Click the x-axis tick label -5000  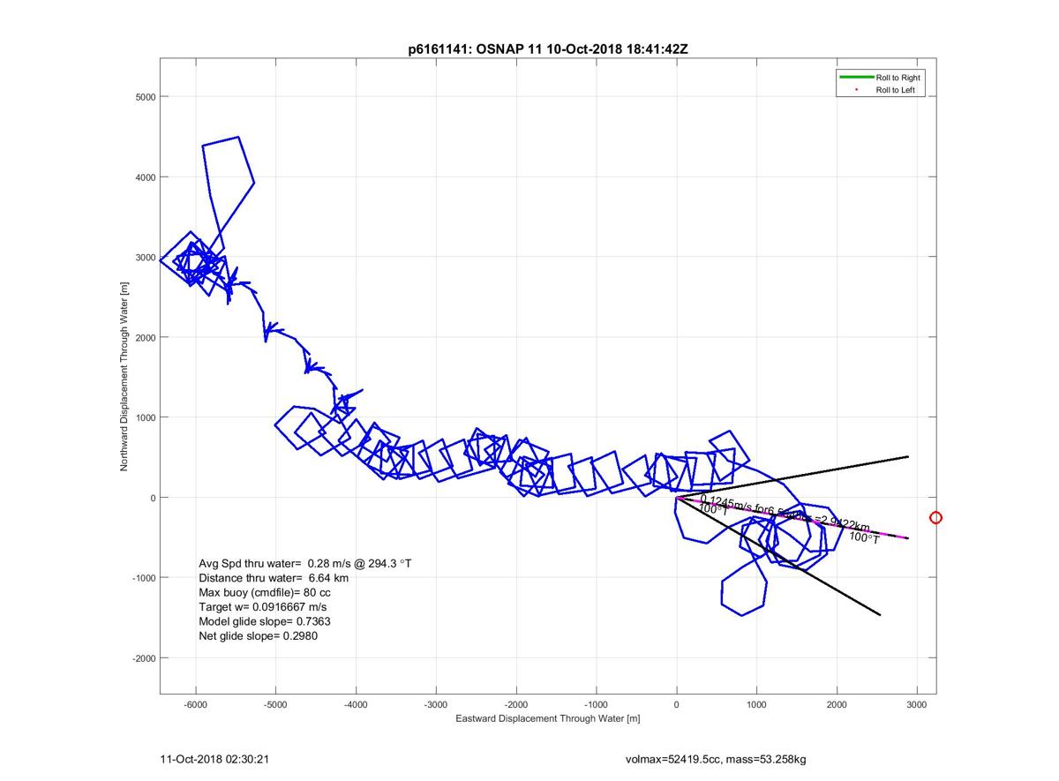(276, 705)
